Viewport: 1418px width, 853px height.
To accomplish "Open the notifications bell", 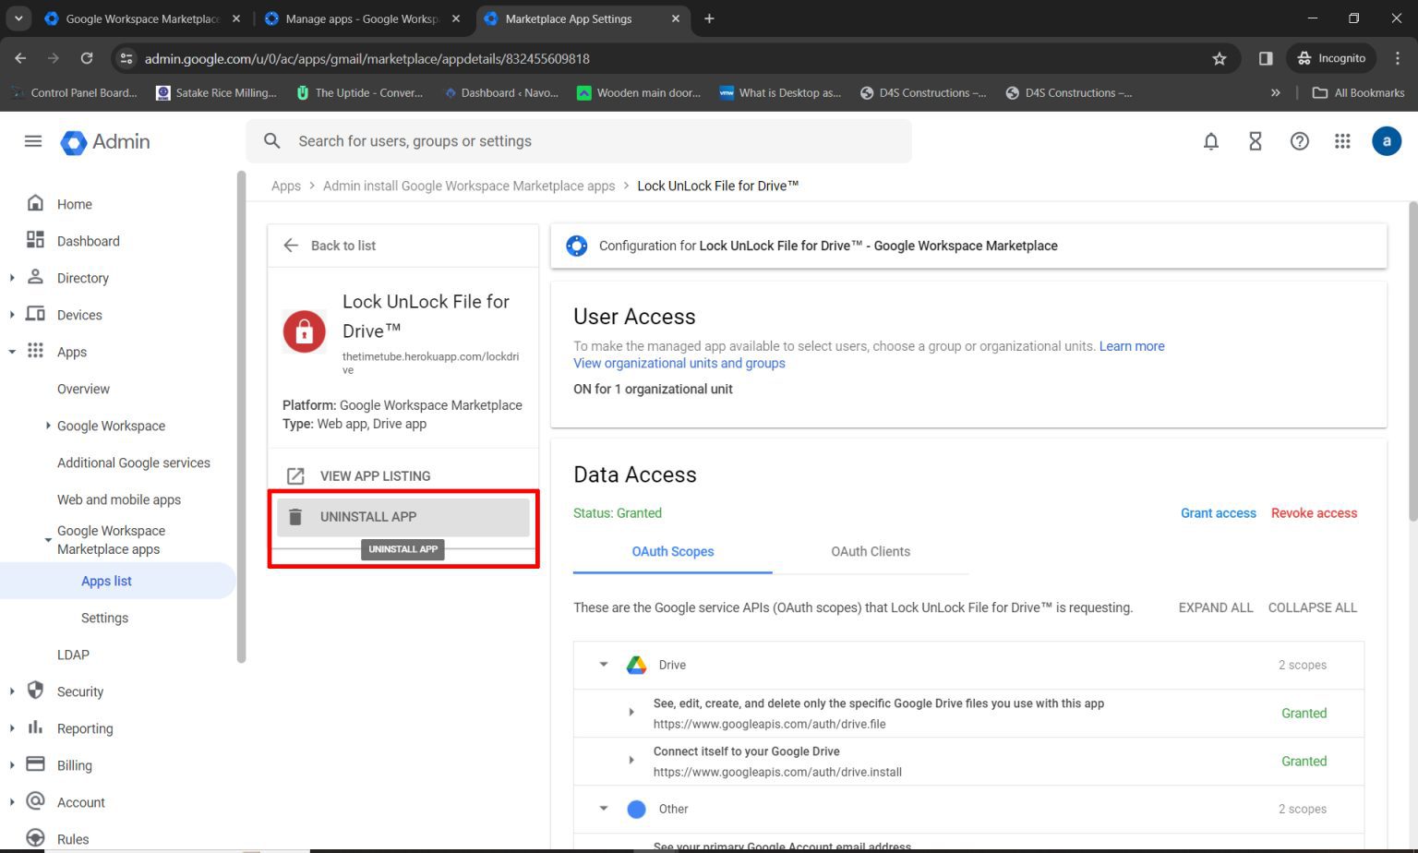I will click(1210, 141).
